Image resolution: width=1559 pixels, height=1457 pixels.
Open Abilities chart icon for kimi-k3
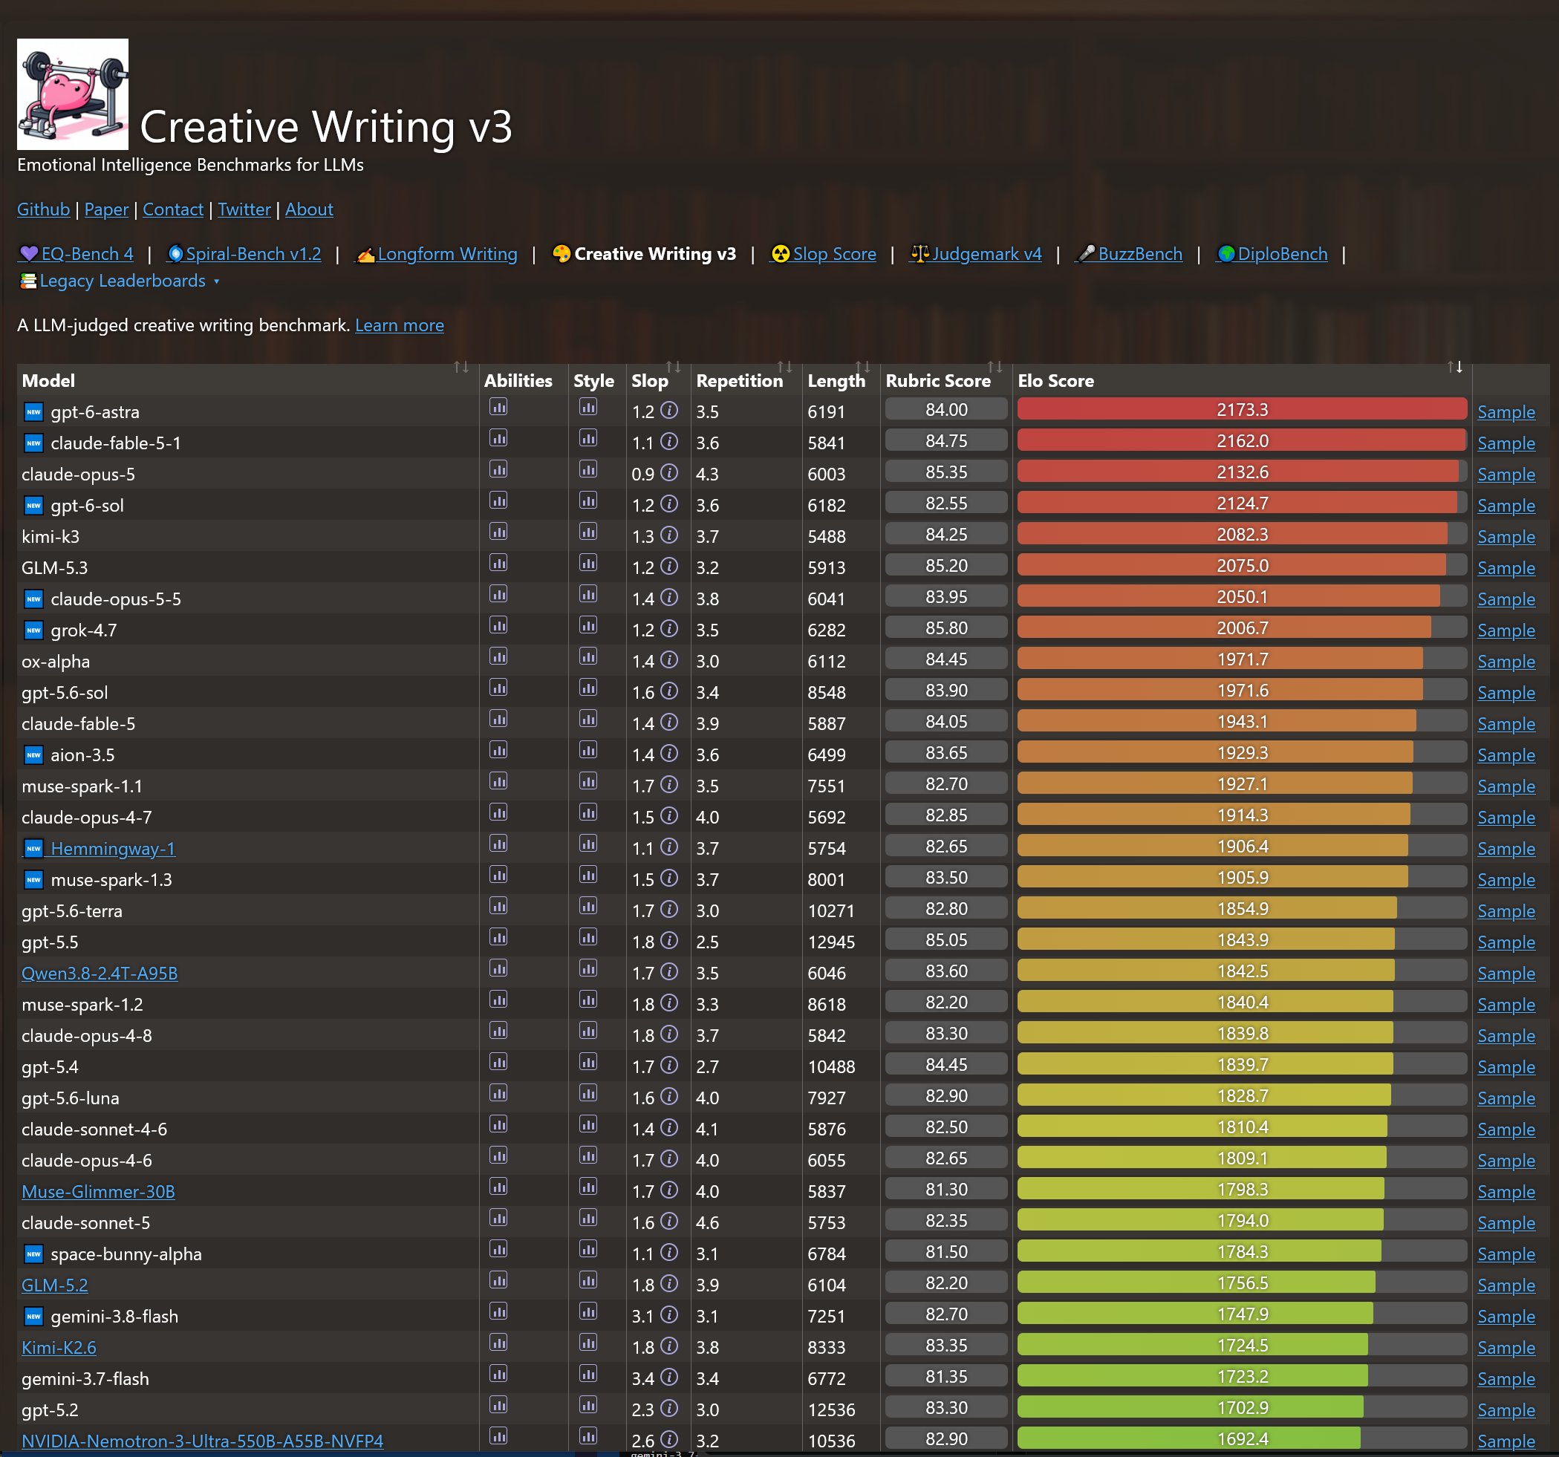pyautogui.click(x=499, y=532)
